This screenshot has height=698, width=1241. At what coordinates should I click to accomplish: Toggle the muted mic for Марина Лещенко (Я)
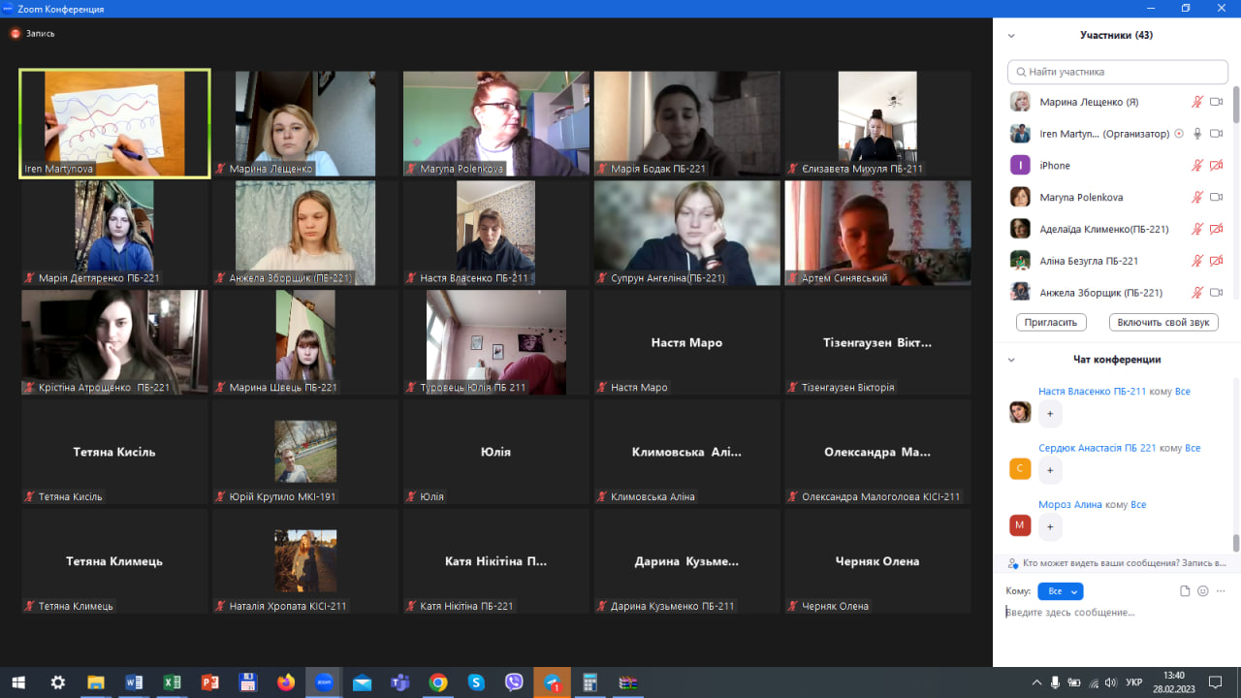point(1198,102)
